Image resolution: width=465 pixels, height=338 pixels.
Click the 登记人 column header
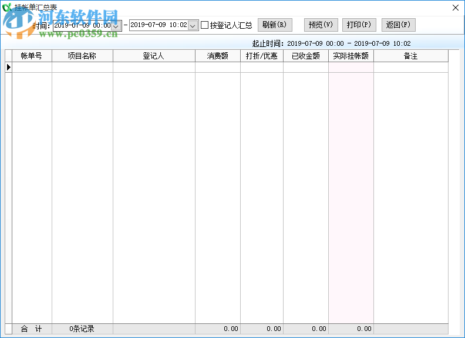coord(154,56)
